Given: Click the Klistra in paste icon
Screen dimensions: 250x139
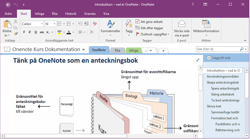Looking at the screenshot, I should 7,24.
